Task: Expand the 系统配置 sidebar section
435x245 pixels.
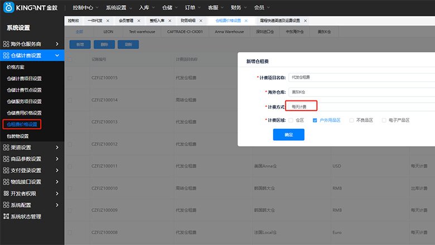Action: [x=57, y=205]
